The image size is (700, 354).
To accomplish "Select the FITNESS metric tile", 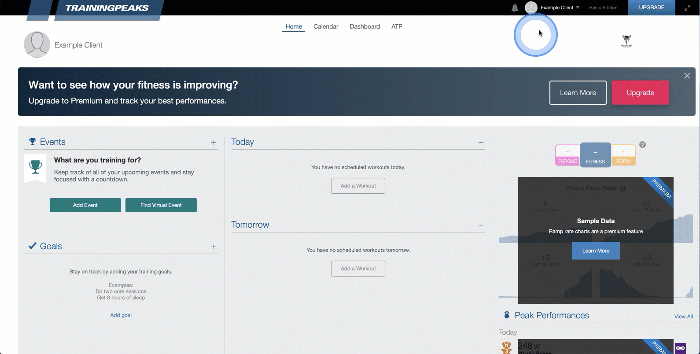I will click(x=595, y=155).
